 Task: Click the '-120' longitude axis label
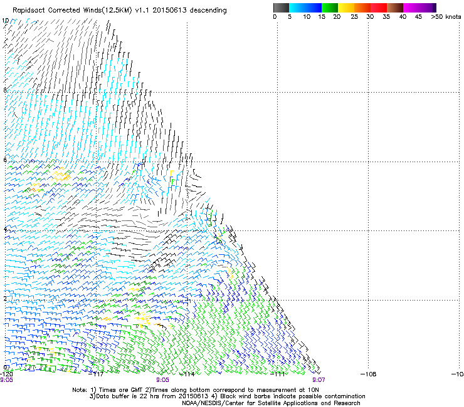click(x=6, y=374)
